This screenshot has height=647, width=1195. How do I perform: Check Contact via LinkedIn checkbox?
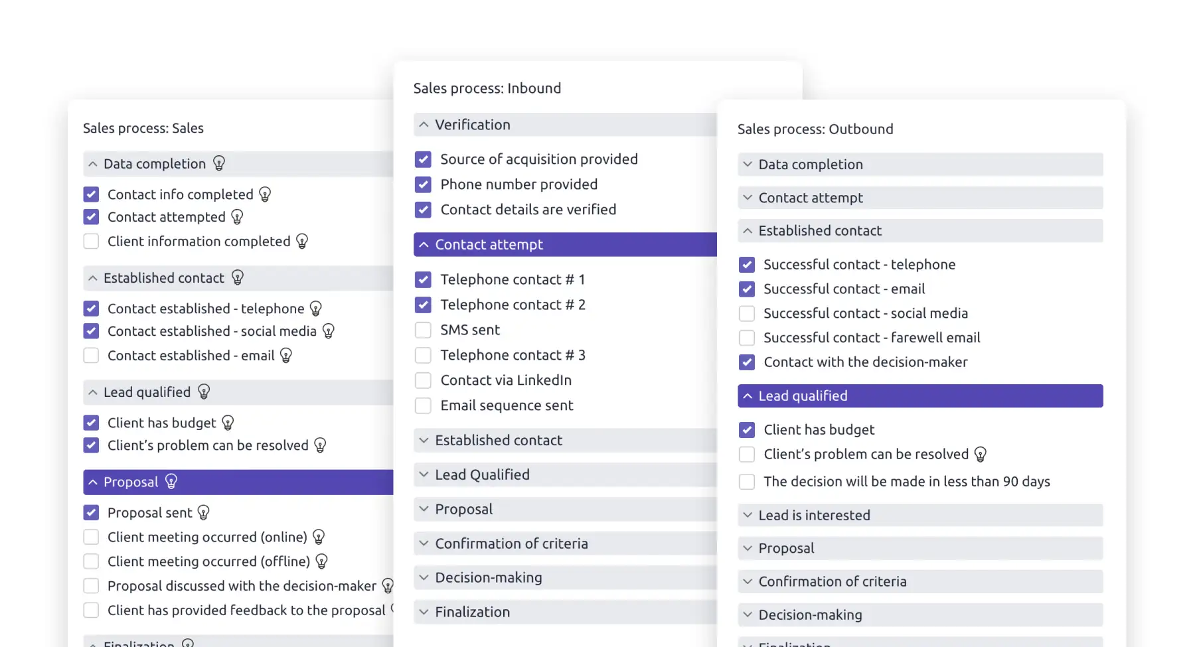[x=423, y=380]
